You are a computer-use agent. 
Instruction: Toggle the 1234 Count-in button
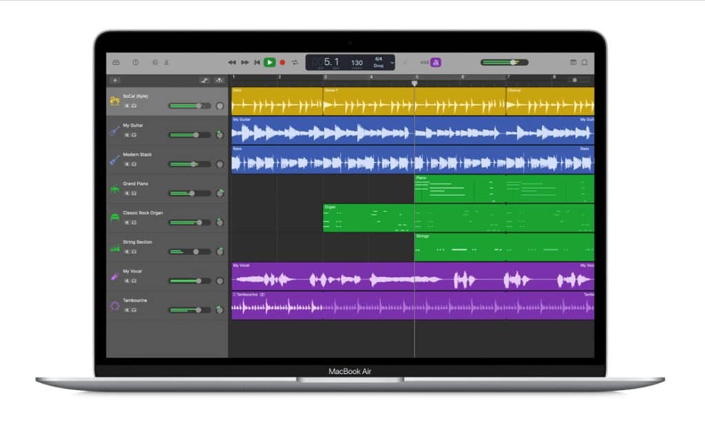pyautogui.click(x=424, y=63)
